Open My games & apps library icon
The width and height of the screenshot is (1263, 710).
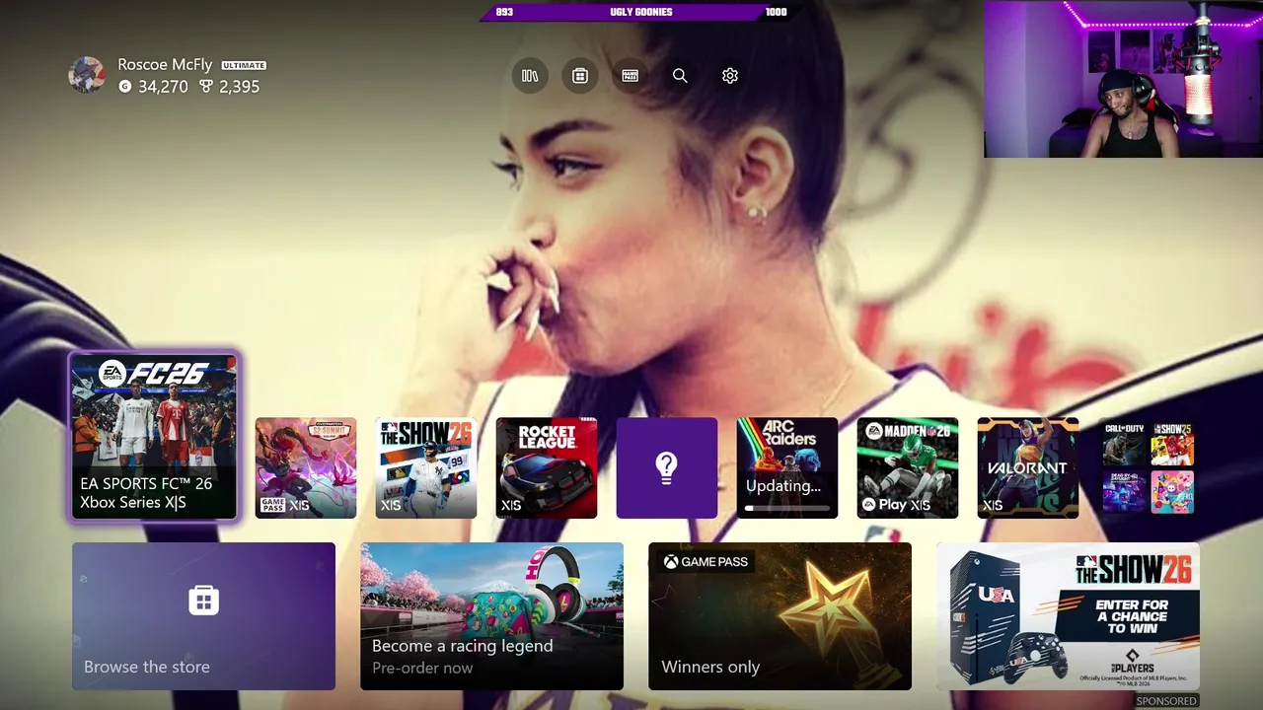pos(530,76)
